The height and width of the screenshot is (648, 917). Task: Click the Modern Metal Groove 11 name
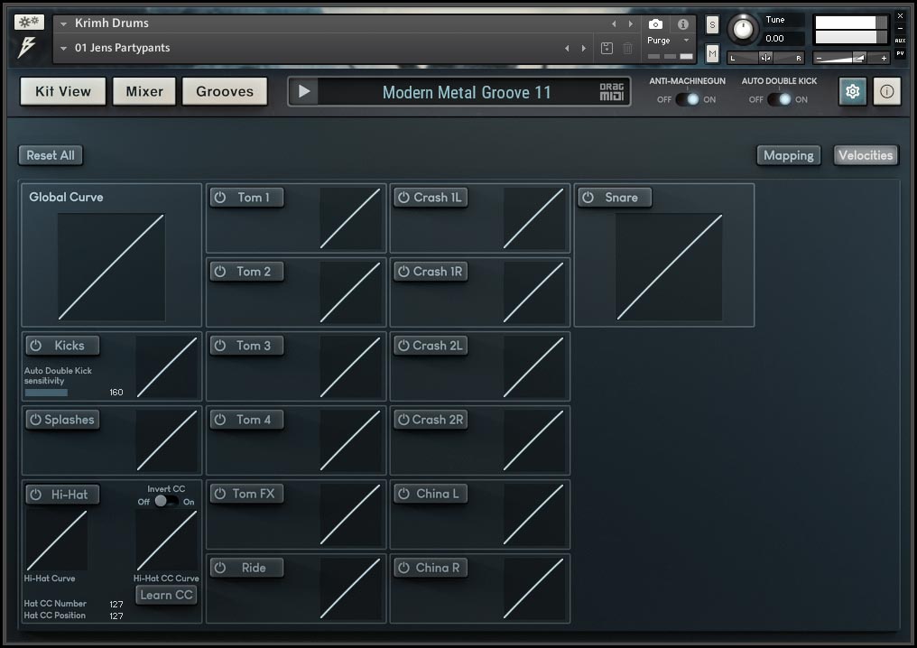pos(467,92)
